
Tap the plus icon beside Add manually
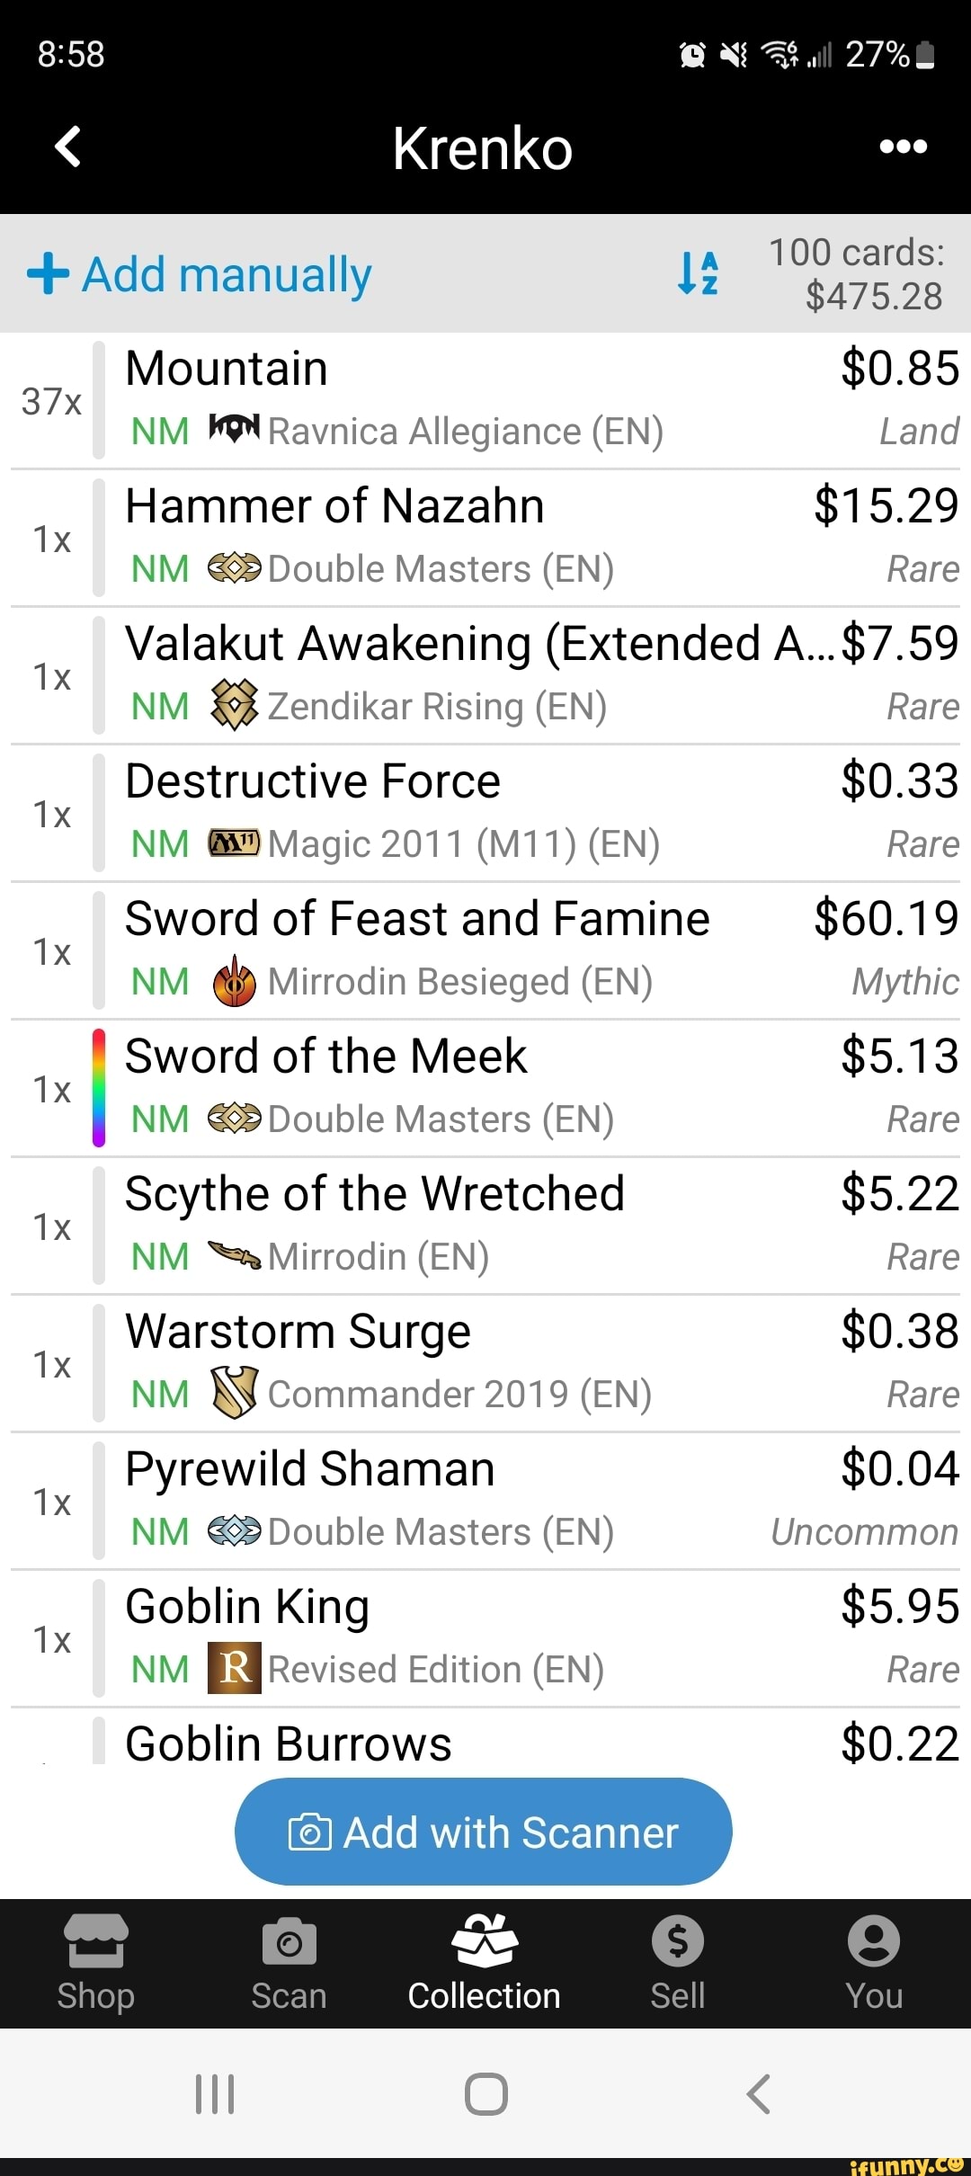point(48,273)
